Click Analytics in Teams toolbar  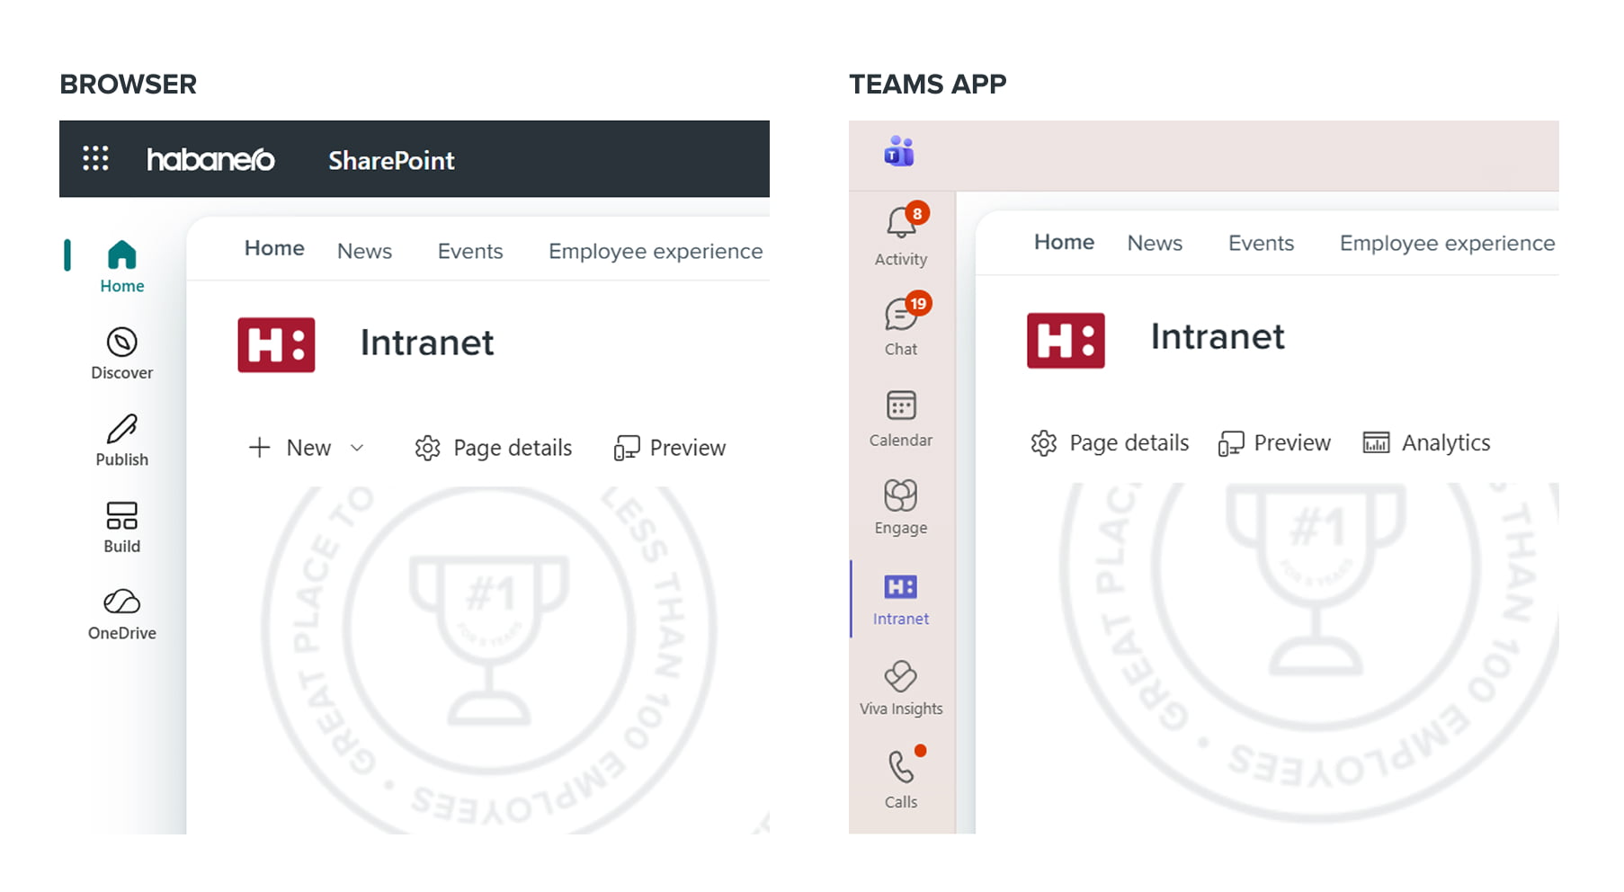click(x=1427, y=443)
